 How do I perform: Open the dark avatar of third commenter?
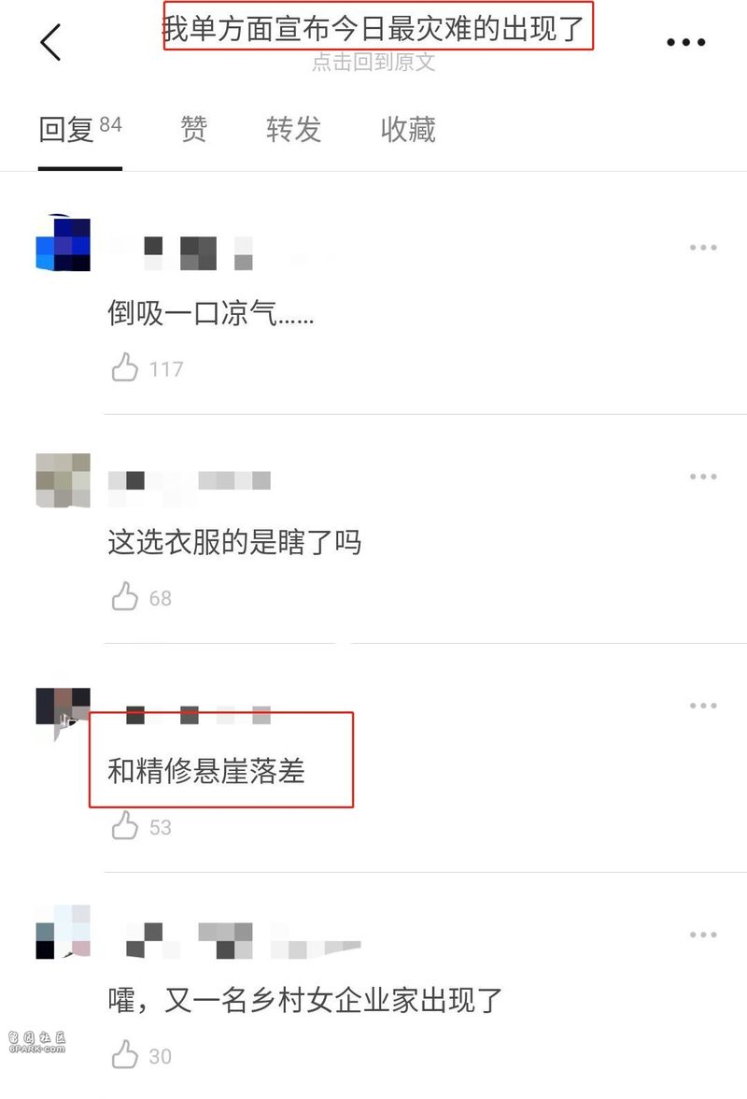pos(63,709)
